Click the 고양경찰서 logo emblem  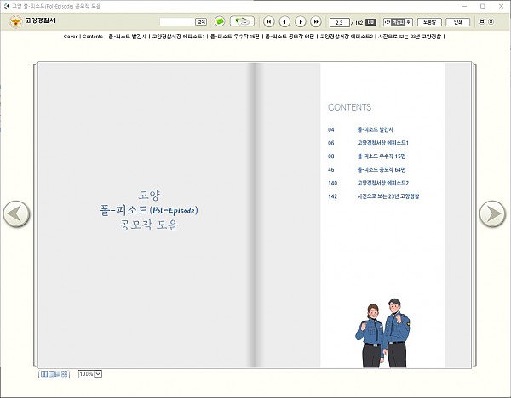[15, 21]
